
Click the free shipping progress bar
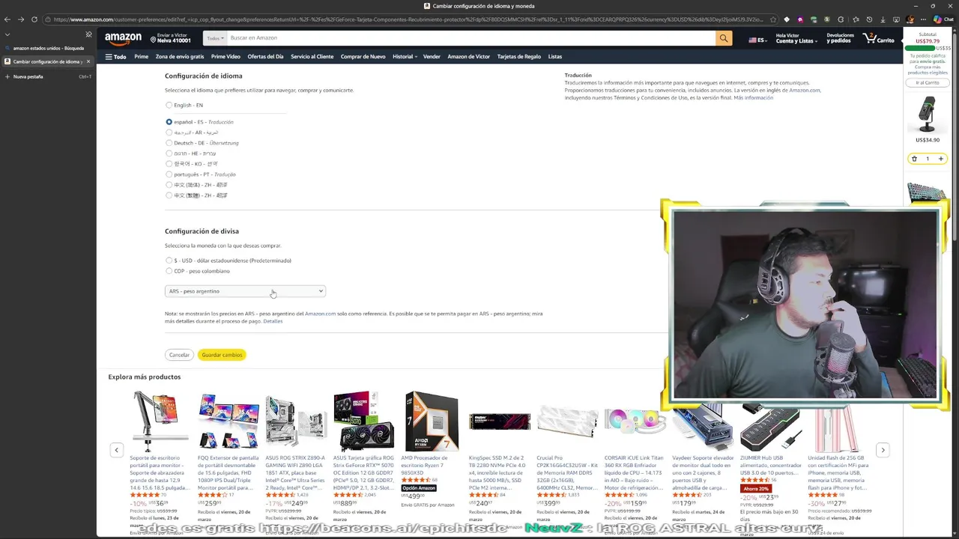click(919, 48)
